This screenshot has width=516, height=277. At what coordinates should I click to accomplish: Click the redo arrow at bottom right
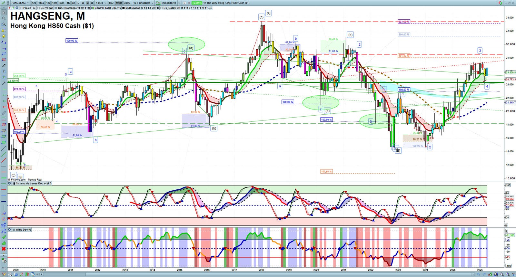pyautogui.click(x=484, y=274)
